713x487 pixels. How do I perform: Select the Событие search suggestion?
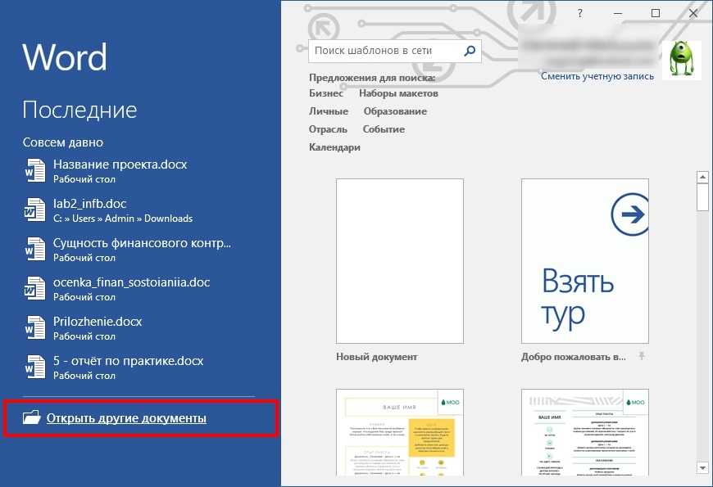coord(384,129)
